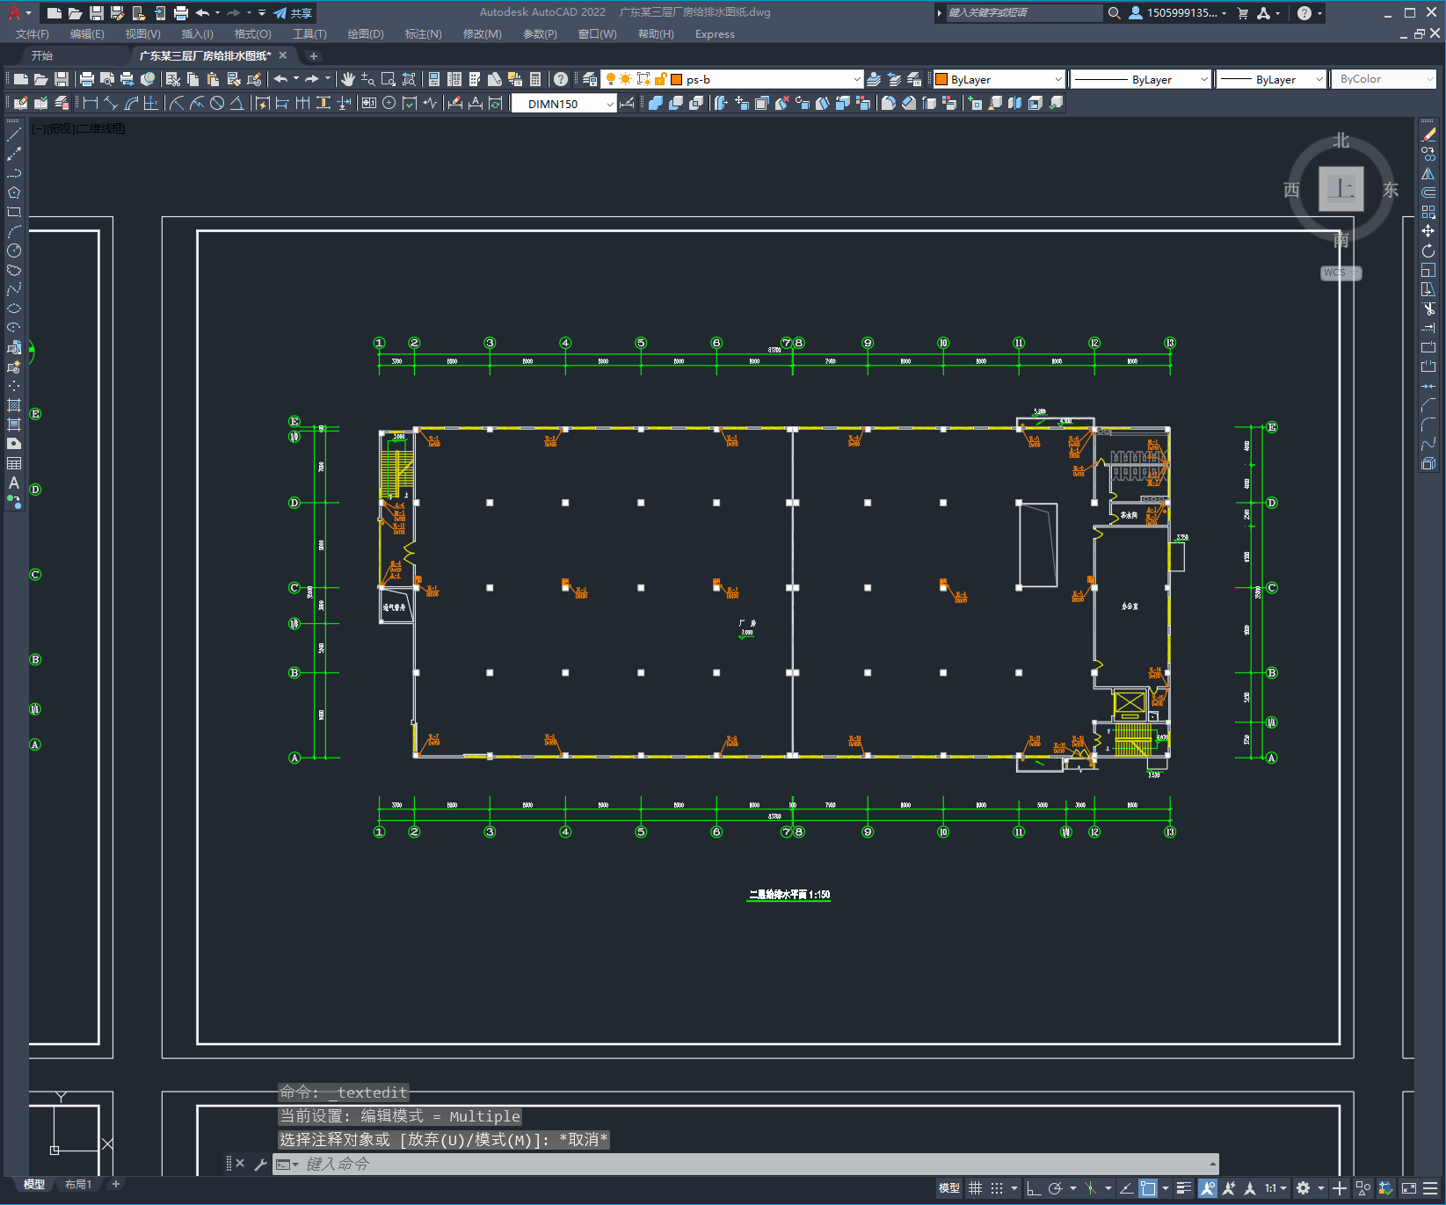
Task: Toggle object snap in status bar
Action: pyautogui.click(x=1148, y=1188)
